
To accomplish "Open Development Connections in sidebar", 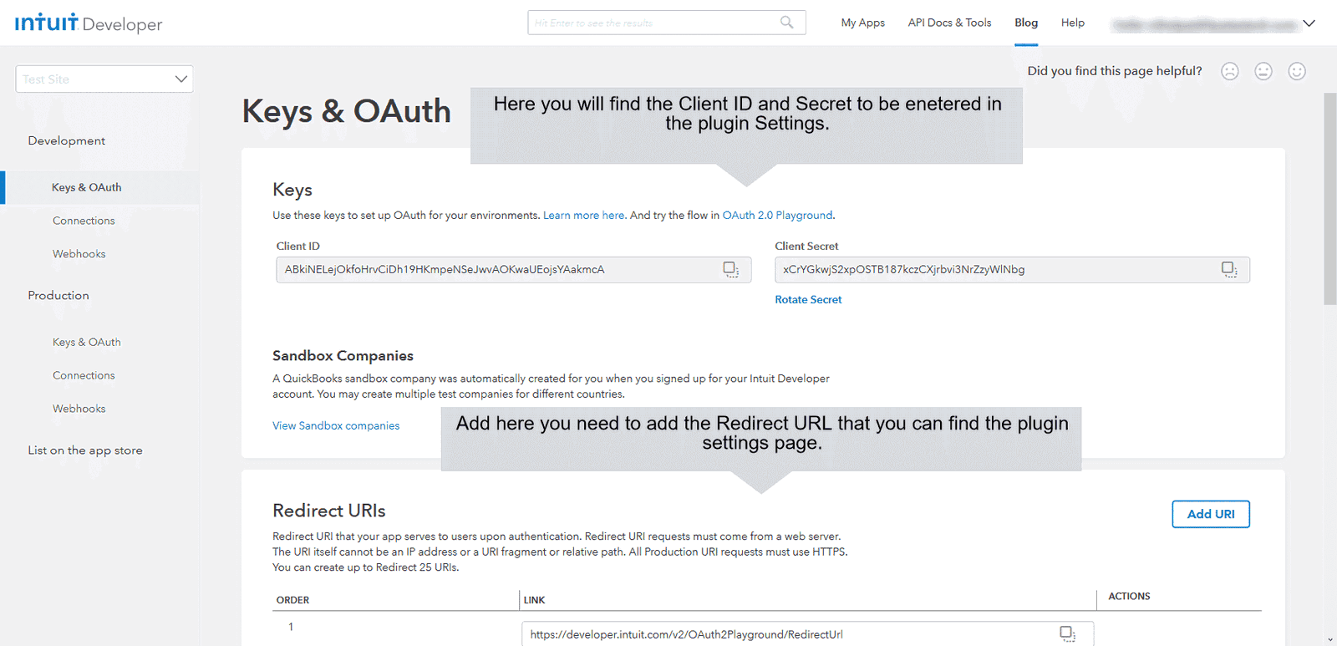I will tap(84, 221).
